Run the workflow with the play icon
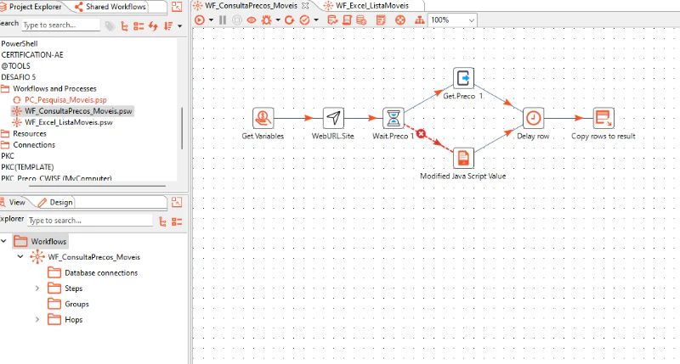This screenshot has height=364, width=680. coord(200,20)
